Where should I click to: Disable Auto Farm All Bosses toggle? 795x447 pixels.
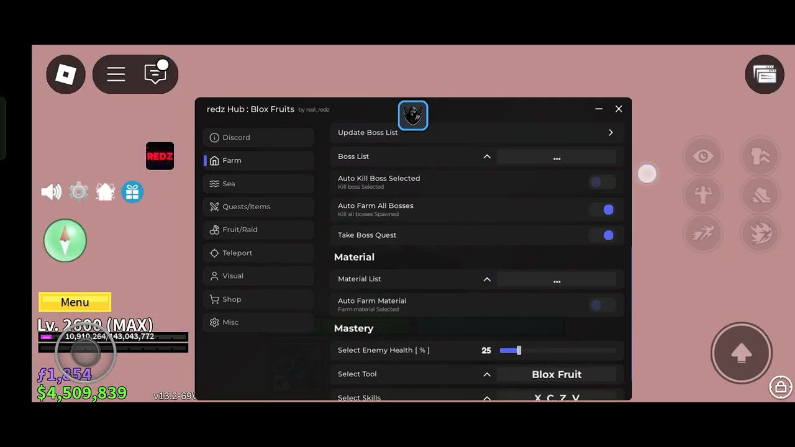tap(602, 210)
